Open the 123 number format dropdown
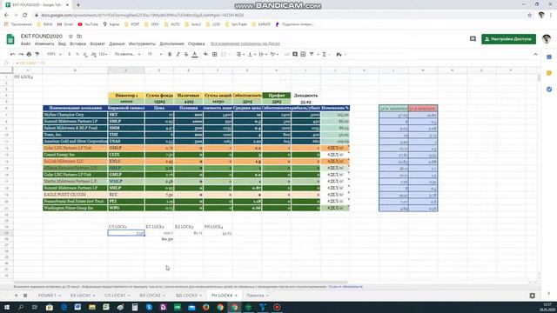The image size is (557, 313). pos(103,54)
